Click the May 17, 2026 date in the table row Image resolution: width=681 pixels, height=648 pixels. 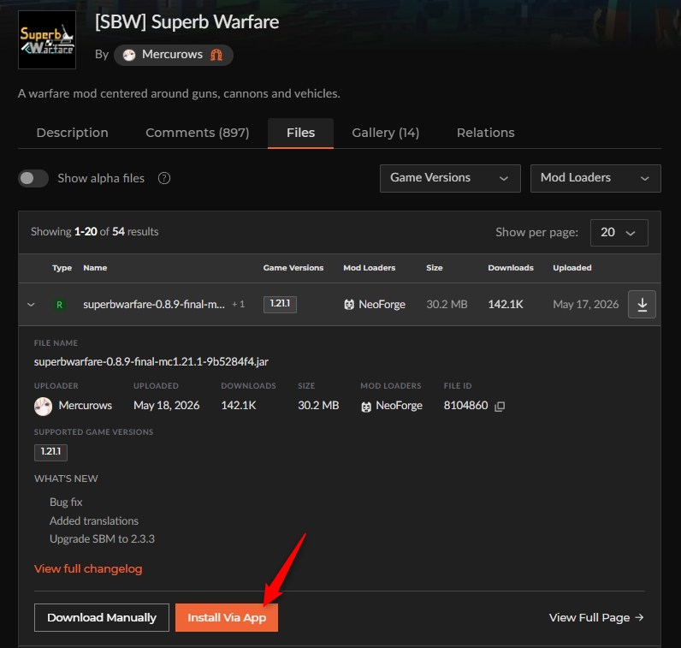[585, 304]
